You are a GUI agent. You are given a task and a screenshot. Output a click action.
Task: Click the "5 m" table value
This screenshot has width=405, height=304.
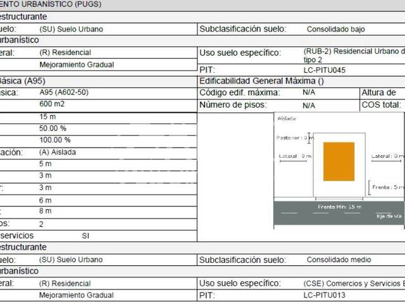coord(45,163)
